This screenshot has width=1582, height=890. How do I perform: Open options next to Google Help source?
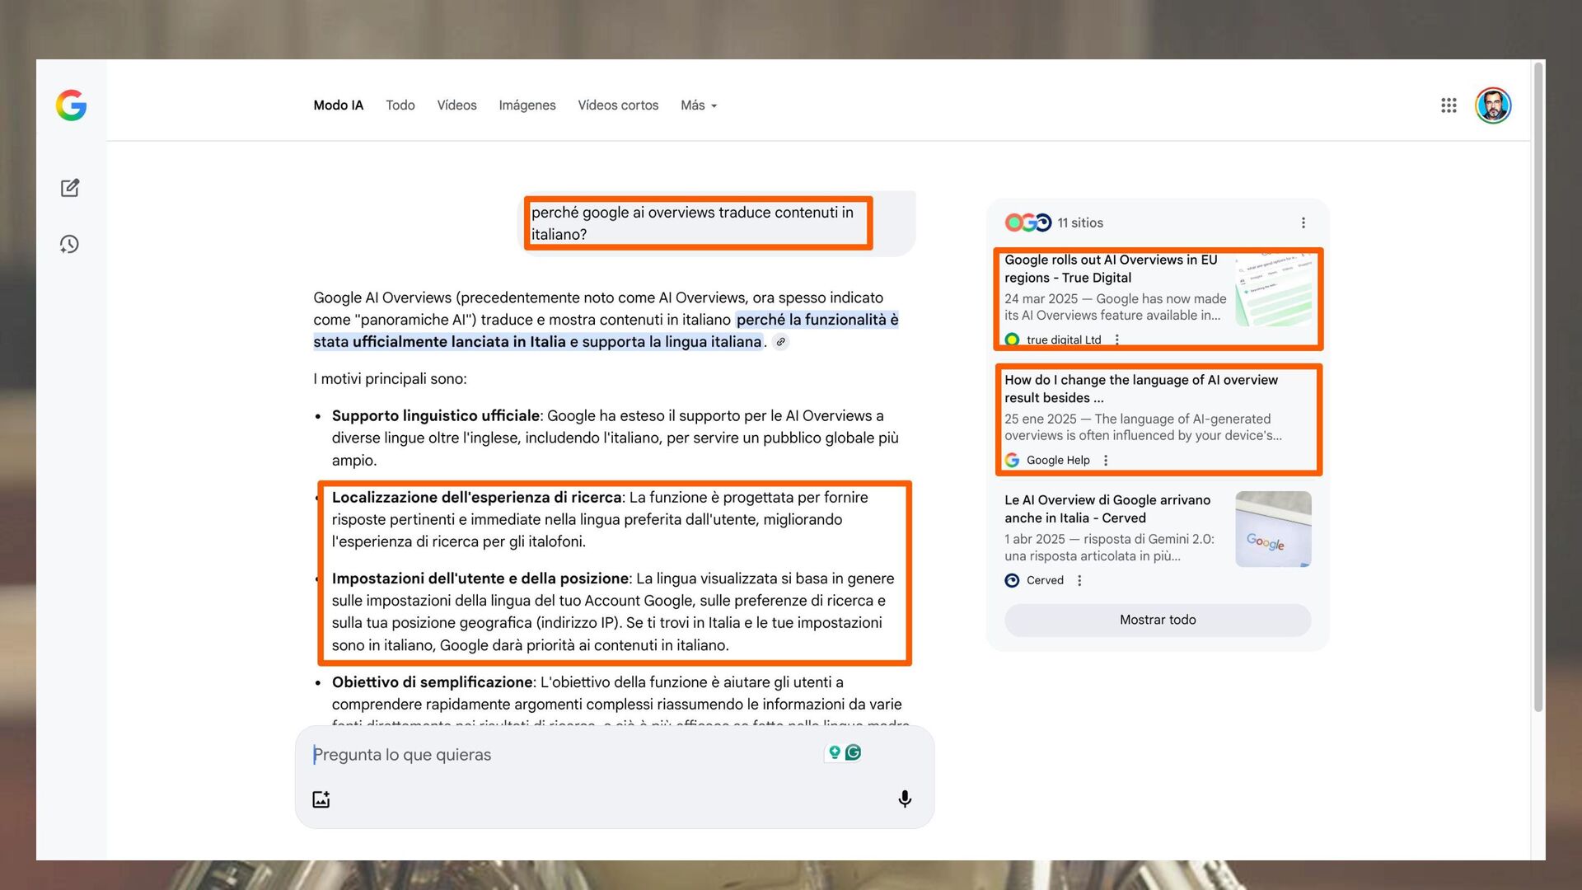(1106, 461)
